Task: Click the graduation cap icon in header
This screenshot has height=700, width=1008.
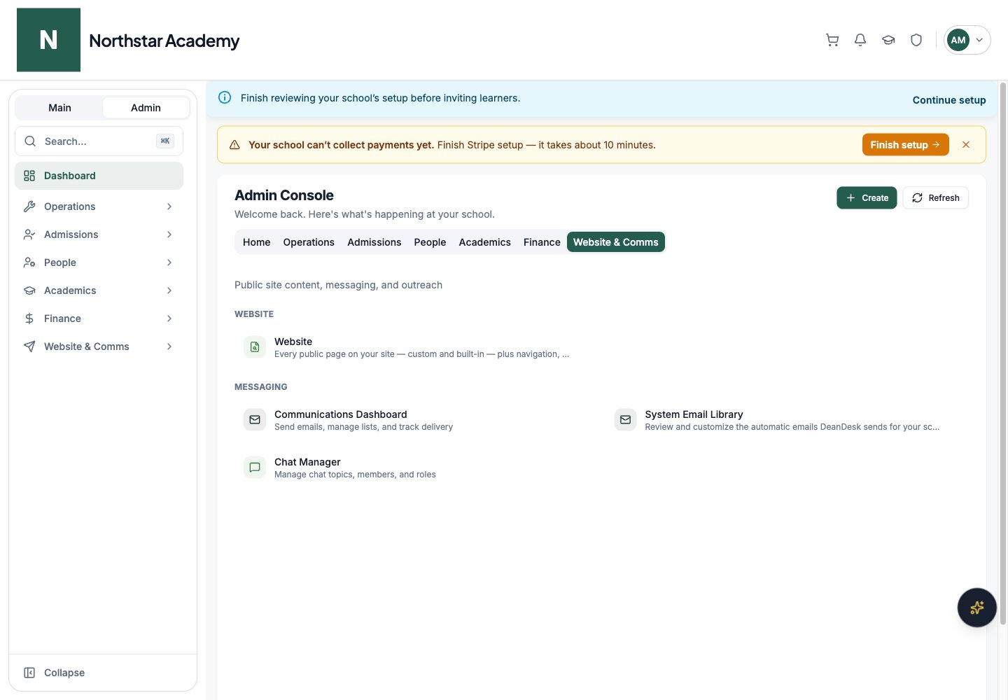Action: tap(888, 40)
